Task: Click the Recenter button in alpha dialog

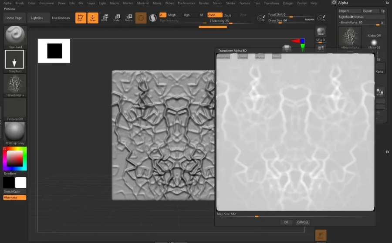Action: [x=223, y=56]
